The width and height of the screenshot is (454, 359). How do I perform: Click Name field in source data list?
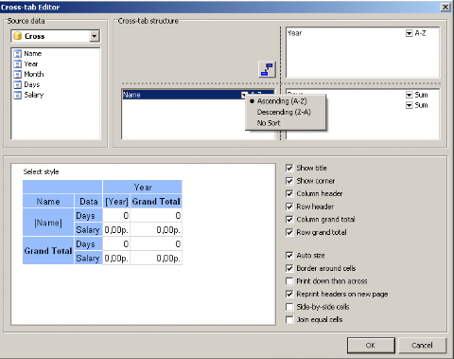pos(33,54)
